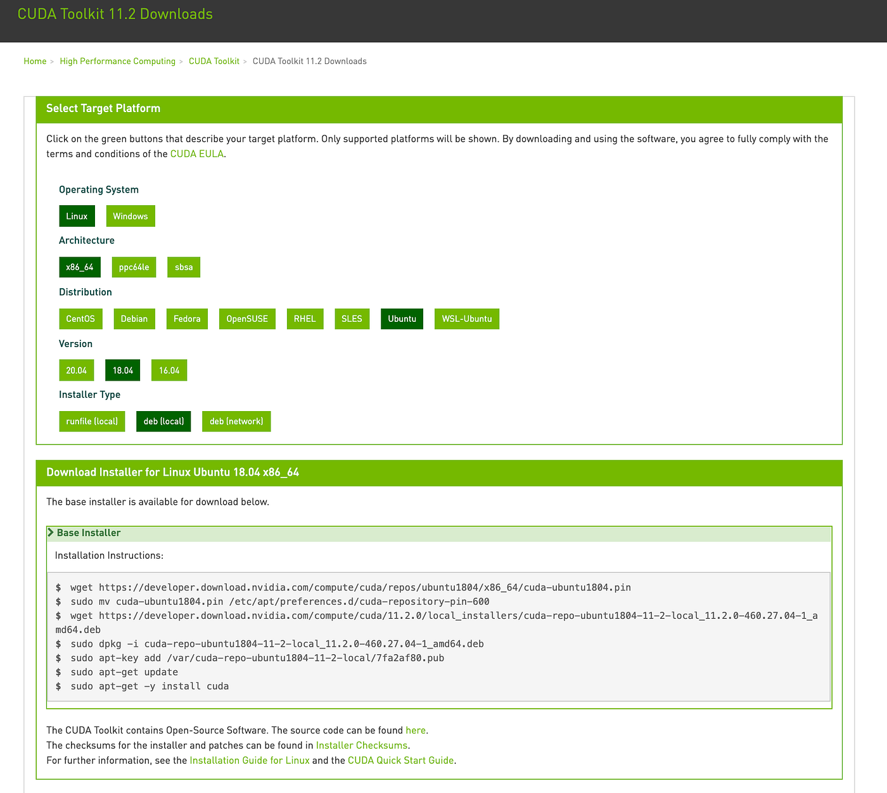This screenshot has height=793, width=887.
Task: Select the RHEL distribution
Action: tap(305, 319)
